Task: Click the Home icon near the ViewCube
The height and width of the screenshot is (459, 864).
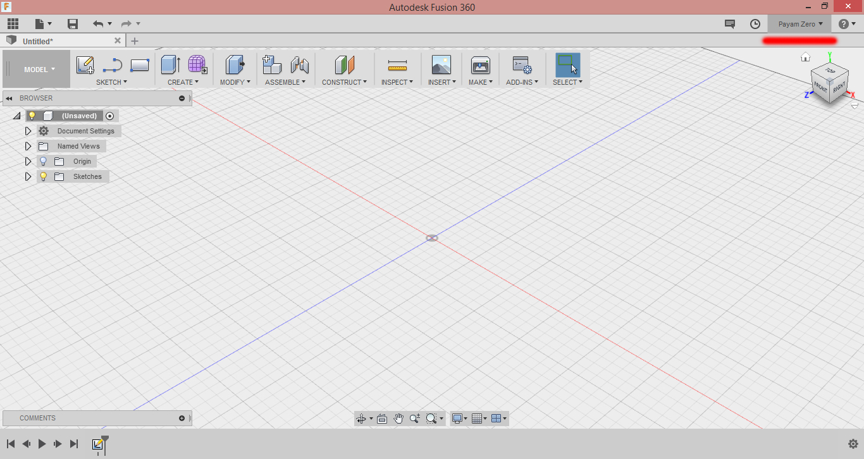Action: pos(806,56)
